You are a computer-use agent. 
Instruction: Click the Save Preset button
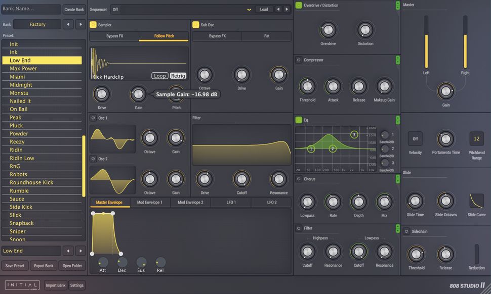(14, 265)
